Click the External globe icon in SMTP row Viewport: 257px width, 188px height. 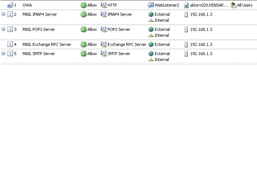pos(151,54)
